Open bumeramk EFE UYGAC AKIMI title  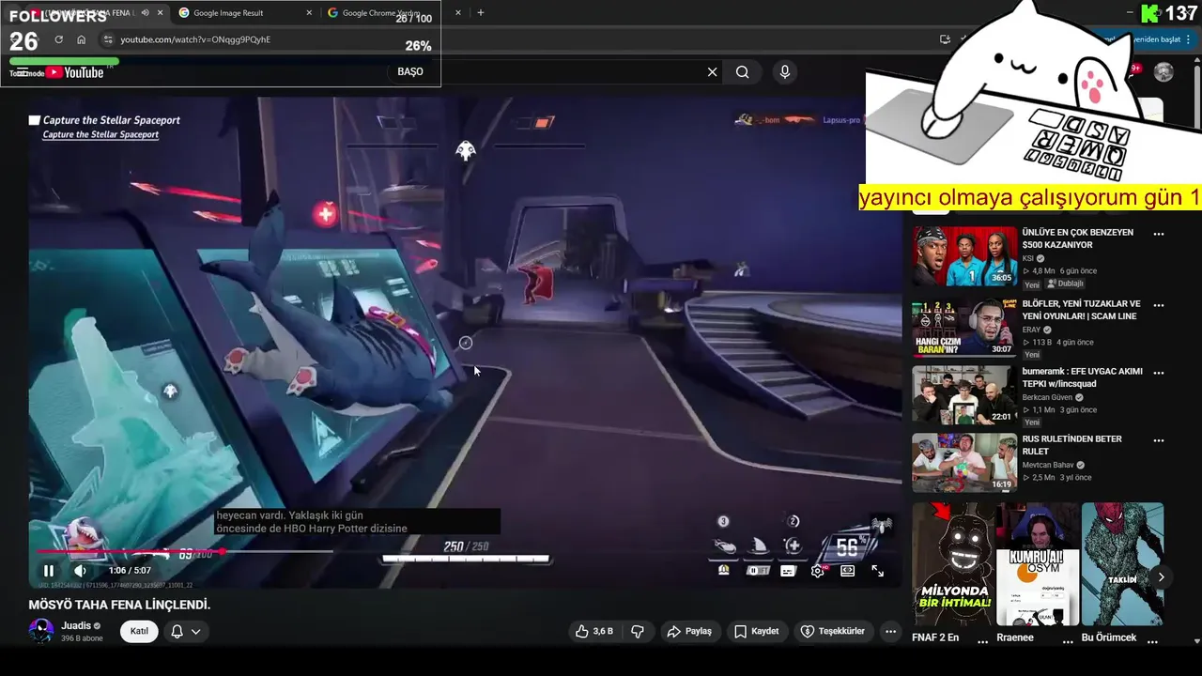pos(1083,377)
